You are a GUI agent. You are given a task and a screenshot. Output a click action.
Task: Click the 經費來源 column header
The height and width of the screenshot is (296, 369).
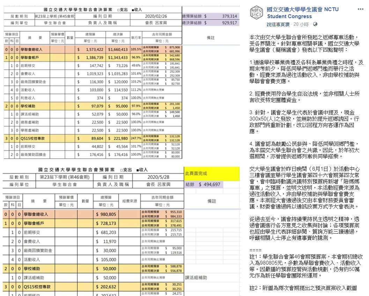point(130,201)
